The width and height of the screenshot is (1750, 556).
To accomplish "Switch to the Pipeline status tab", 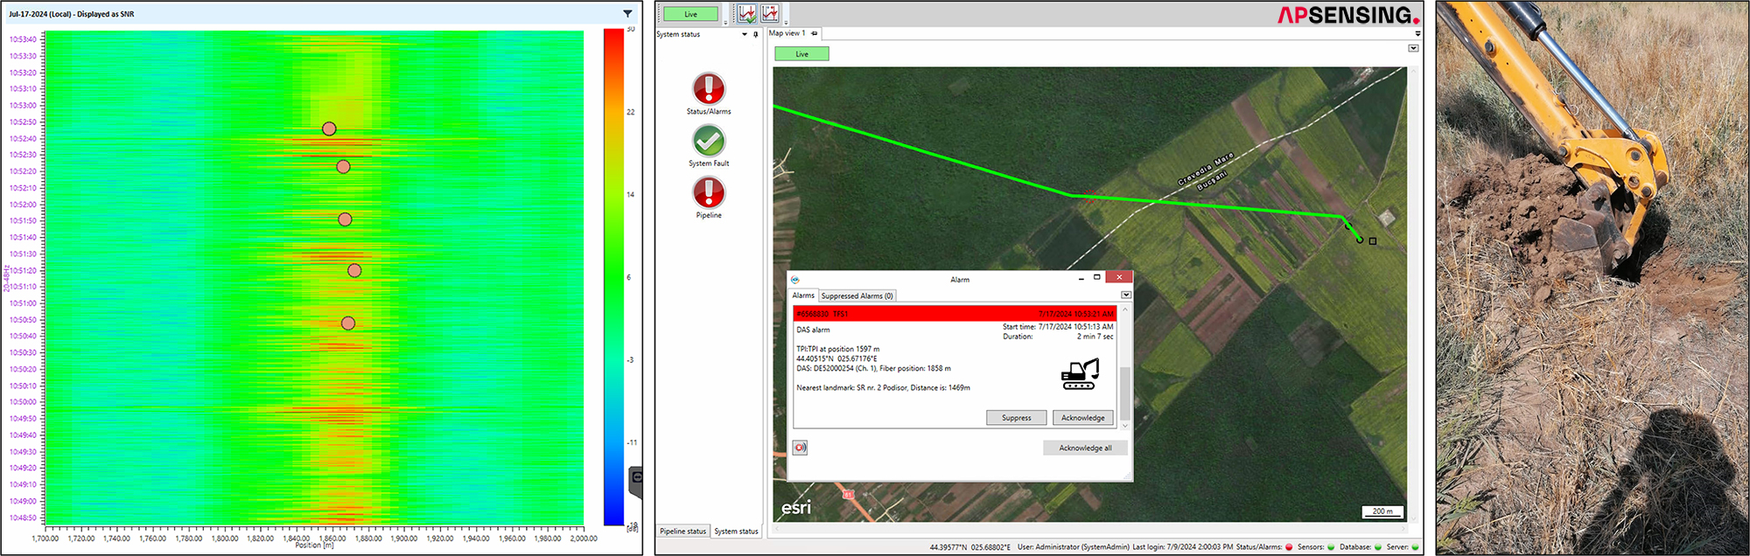I will click(682, 531).
